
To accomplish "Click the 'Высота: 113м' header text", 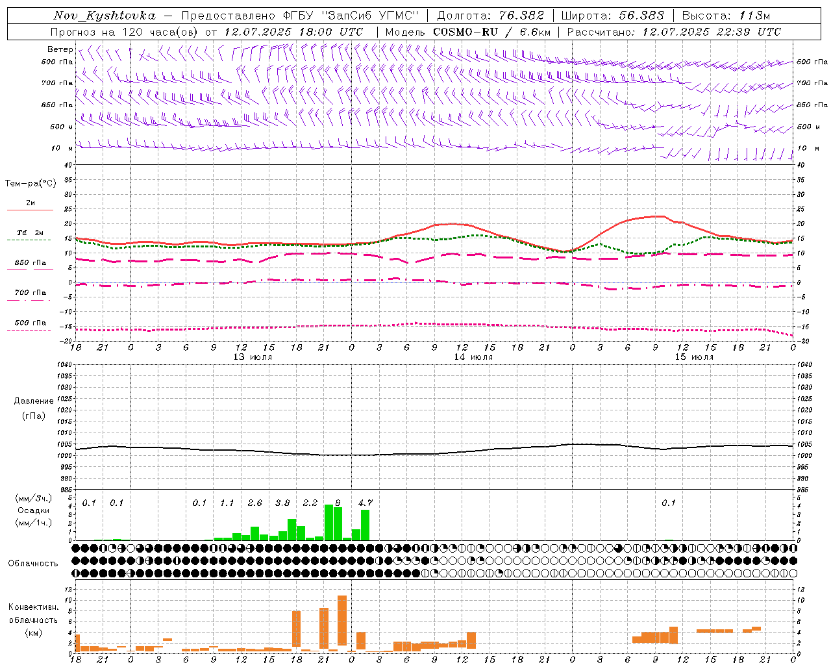I will [x=727, y=16].
